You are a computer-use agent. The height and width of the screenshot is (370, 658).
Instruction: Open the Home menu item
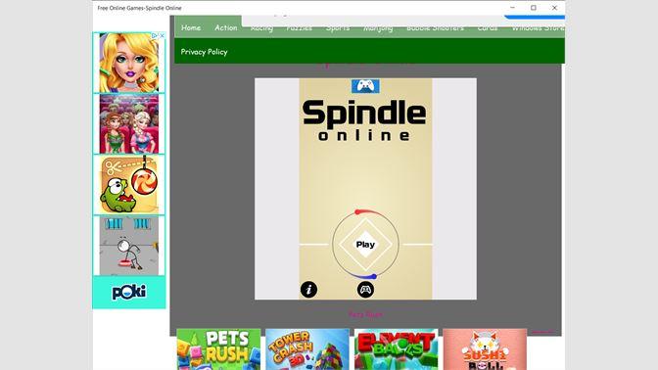(191, 27)
